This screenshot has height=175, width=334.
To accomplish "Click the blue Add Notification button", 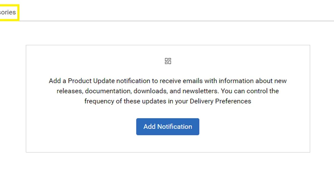I will pos(168,127).
